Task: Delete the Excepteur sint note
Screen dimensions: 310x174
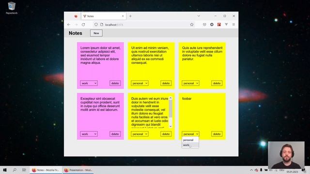Action: click(115, 134)
